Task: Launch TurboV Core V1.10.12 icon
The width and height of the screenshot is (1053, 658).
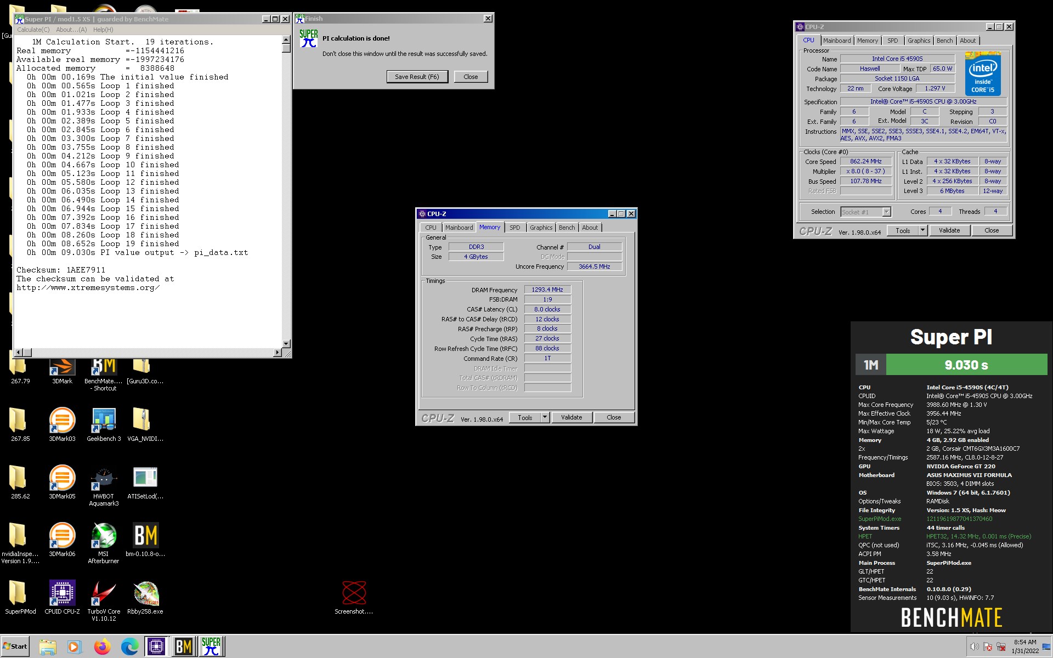Action: click(x=104, y=600)
